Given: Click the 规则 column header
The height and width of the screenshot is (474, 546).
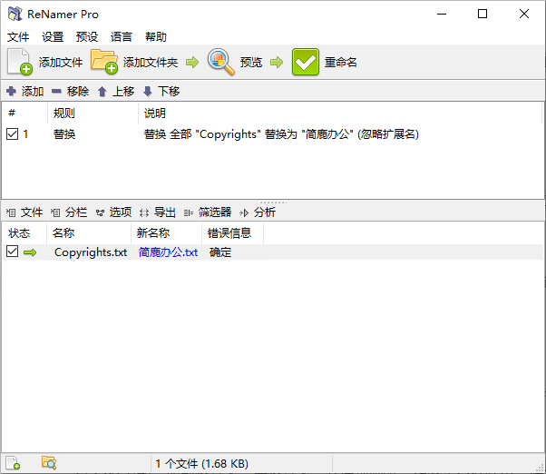Looking at the screenshot, I should click(93, 113).
